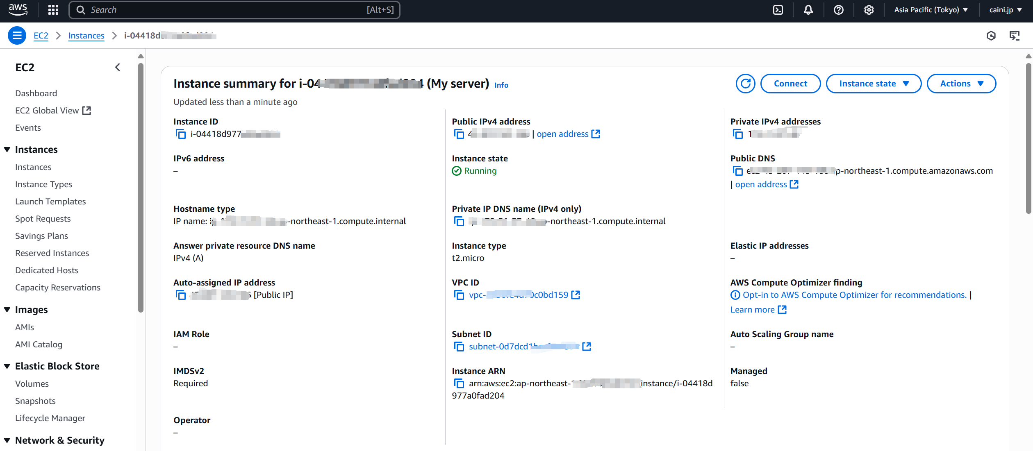1033x451 pixels.
Task: Click the sidebar vertical scrollbar
Action: 141,188
